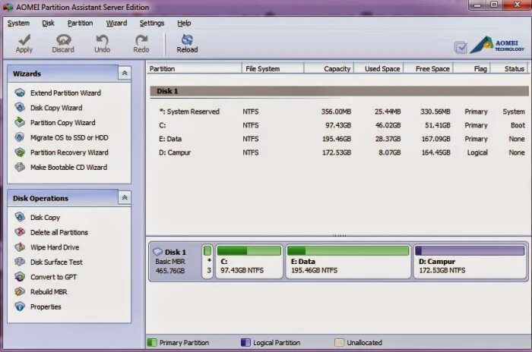The height and width of the screenshot is (352, 532).
Task: Open the Partition menu
Action: pos(80,23)
